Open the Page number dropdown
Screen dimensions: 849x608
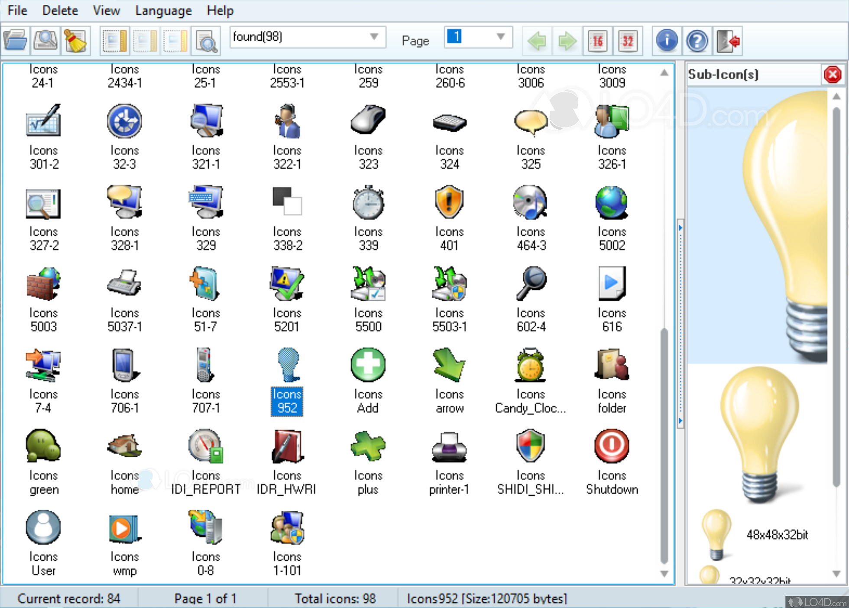(500, 37)
